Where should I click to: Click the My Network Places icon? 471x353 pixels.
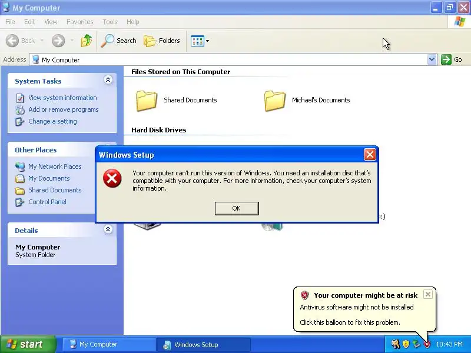pos(20,166)
